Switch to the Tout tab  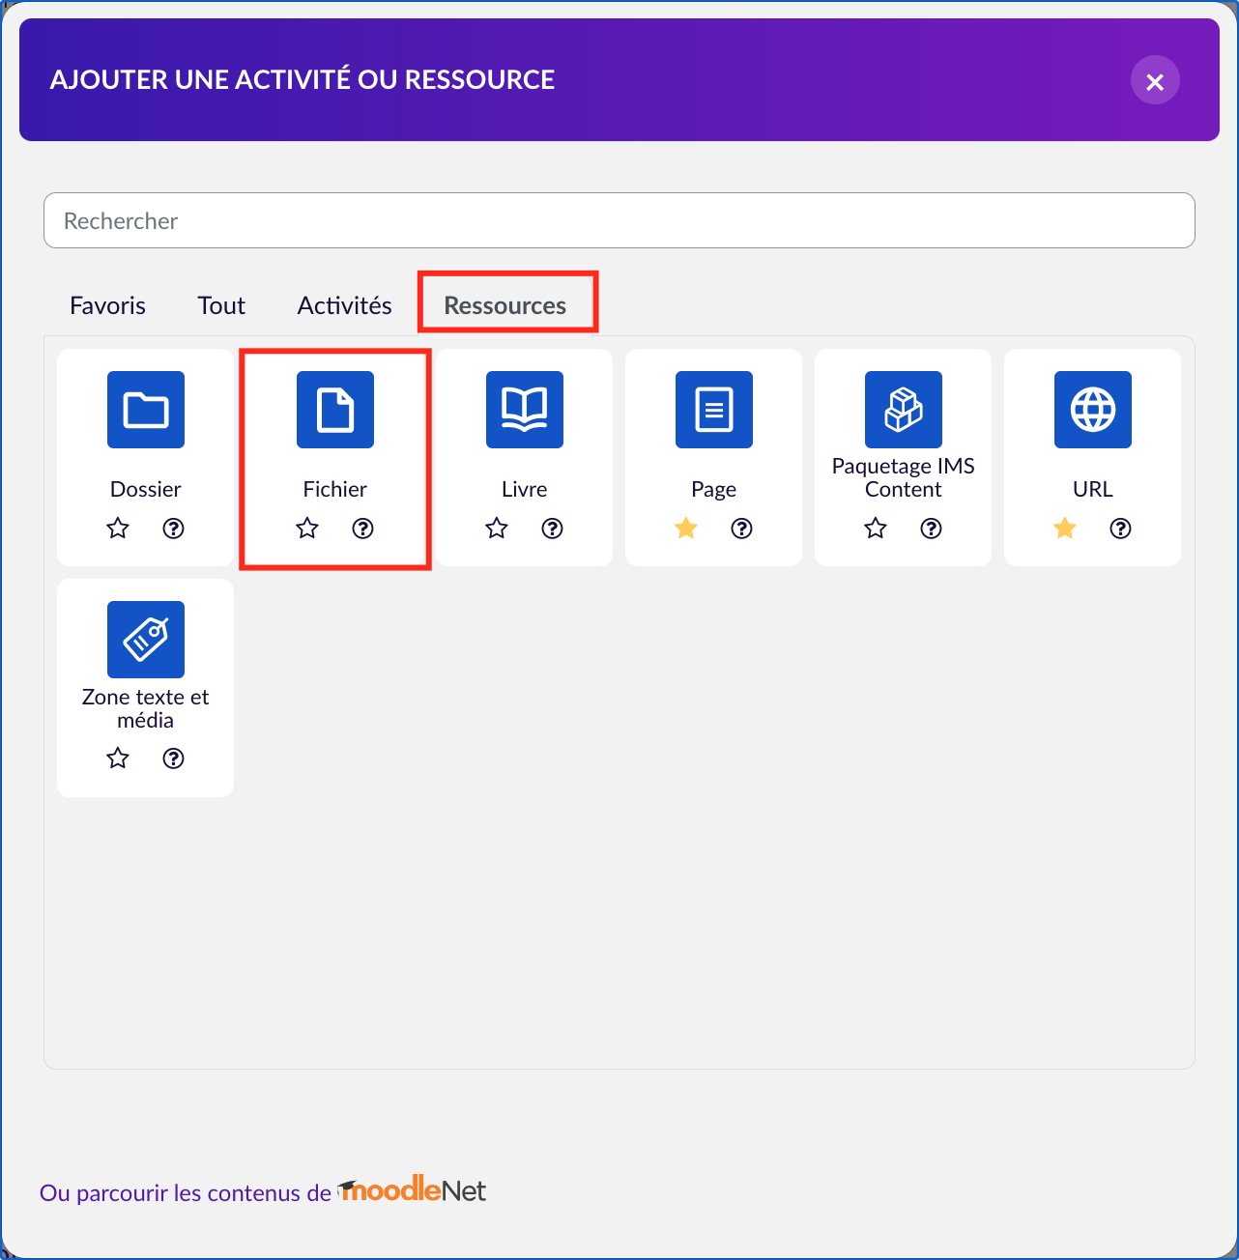click(x=221, y=305)
